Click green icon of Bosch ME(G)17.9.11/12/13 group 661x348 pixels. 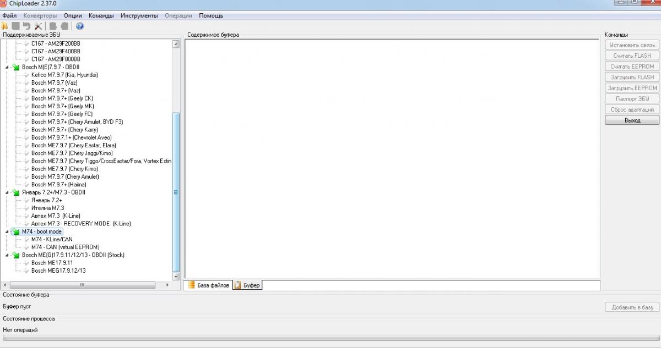point(16,255)
